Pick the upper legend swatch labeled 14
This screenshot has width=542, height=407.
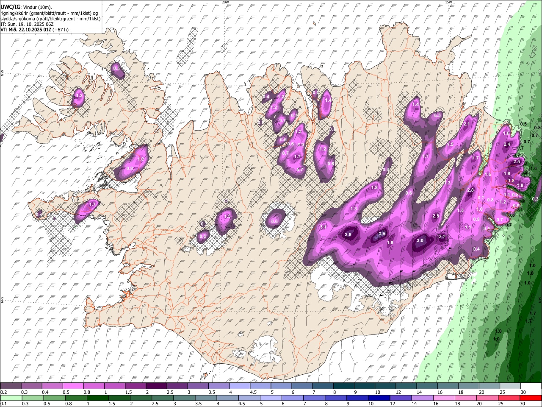(x=427, y=386)
